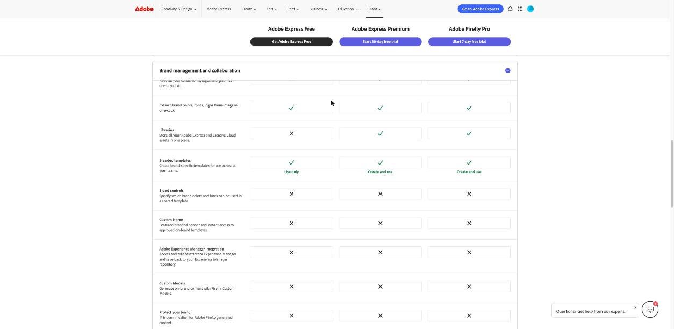
Task: Open the notifications bell
Action: [510, 9]
